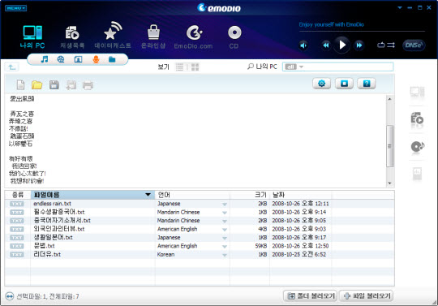Screen dimensions: 438x306
Task: Toggle repeat mode icon
Action: pyautogui.click(x=381, y=45)
